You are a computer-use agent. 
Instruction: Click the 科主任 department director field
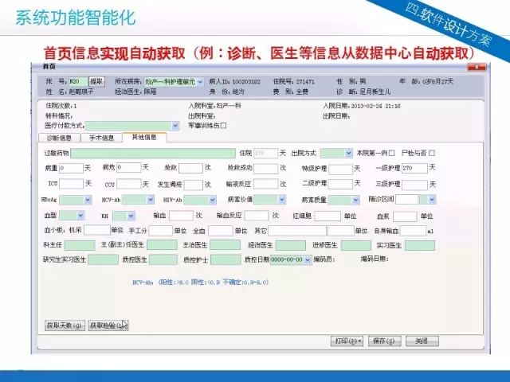point(80,245)
